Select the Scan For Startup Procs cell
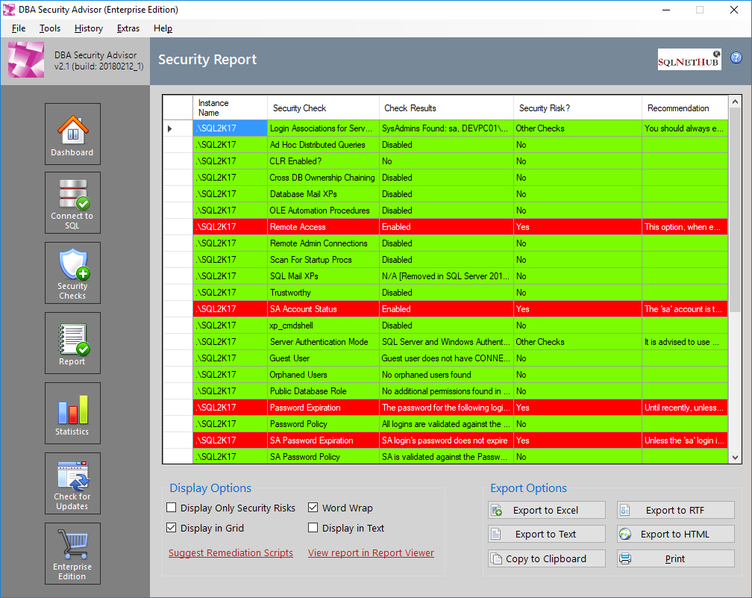Screen dimensions: 752x598 [323, 260]
